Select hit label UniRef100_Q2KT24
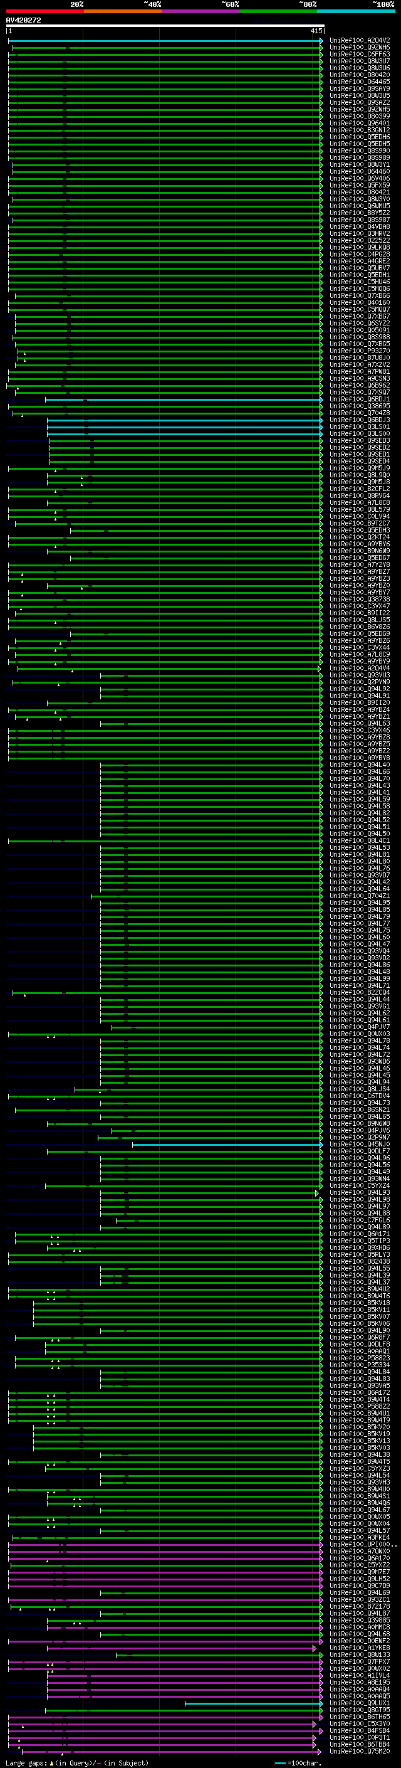The width and height of the screenshot is (401, 1768). pyautogui.click(x=360, y=537)
